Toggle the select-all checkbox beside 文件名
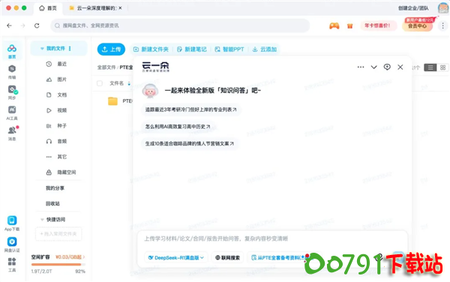 point(100,83)
